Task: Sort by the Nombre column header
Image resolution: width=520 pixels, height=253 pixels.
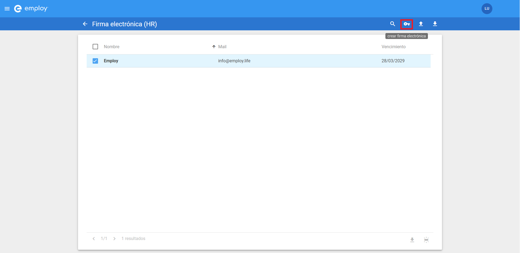Action: click(112, 47)
